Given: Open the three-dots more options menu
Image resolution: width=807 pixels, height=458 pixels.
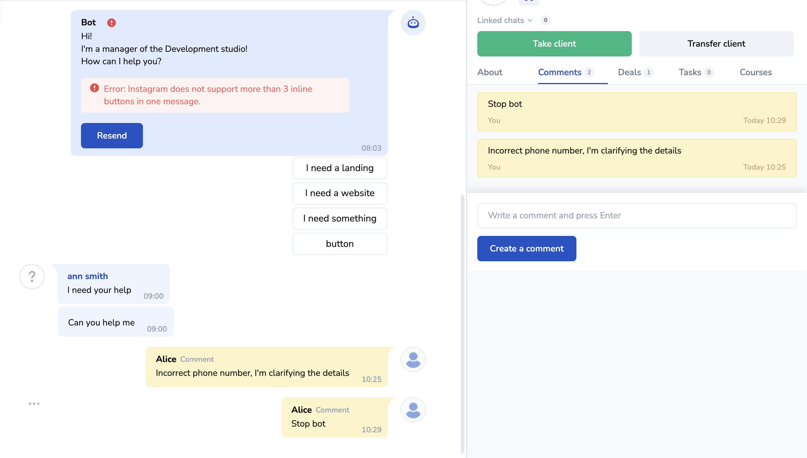Looking at the screenshot, I should [x=34, y=404].
